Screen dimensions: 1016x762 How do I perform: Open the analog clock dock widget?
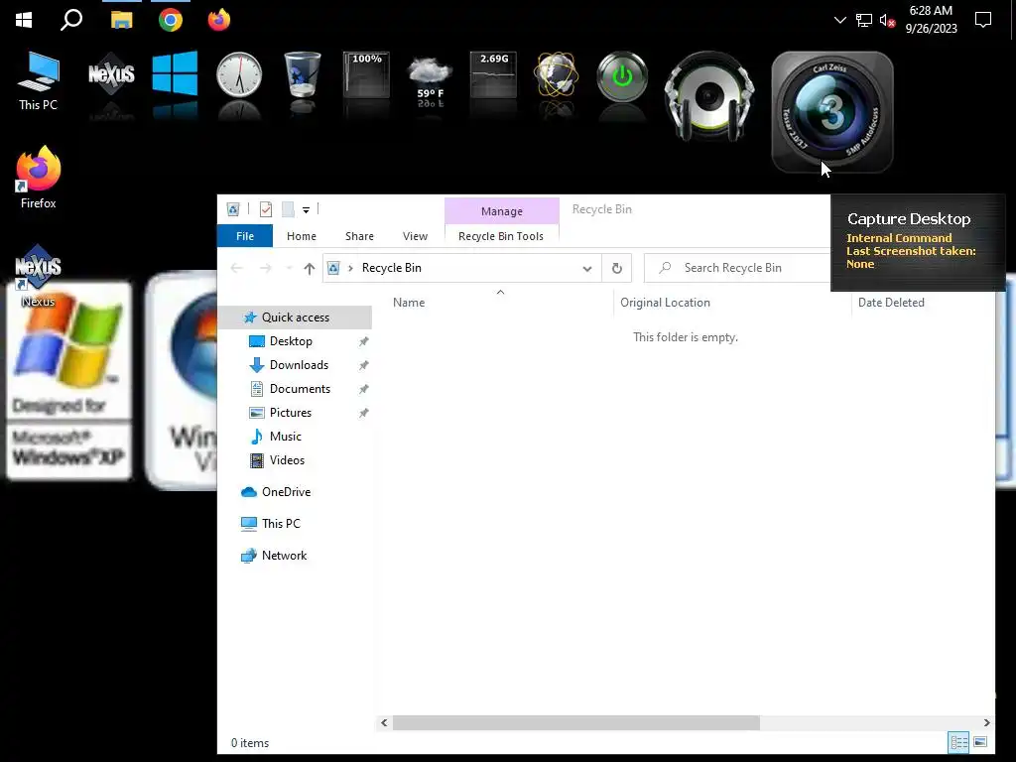239,75
